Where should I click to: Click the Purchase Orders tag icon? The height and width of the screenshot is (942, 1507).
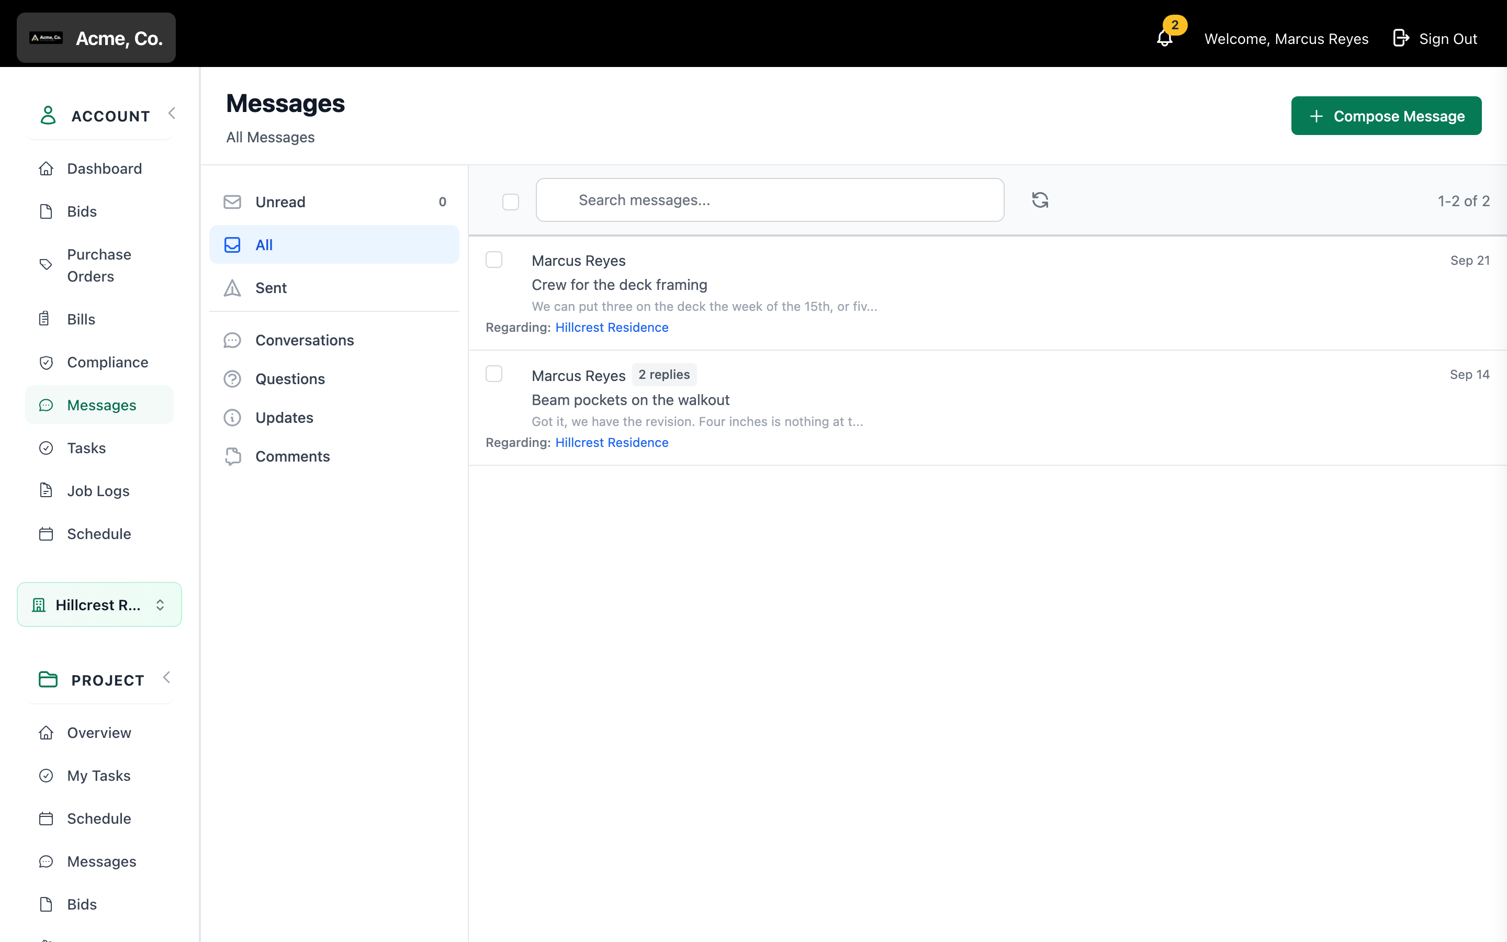pyautogui.click(x=46, y=265)
